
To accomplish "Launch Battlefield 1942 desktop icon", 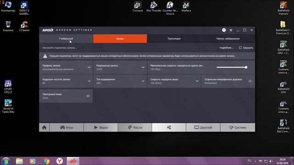I will coord(283,47).
